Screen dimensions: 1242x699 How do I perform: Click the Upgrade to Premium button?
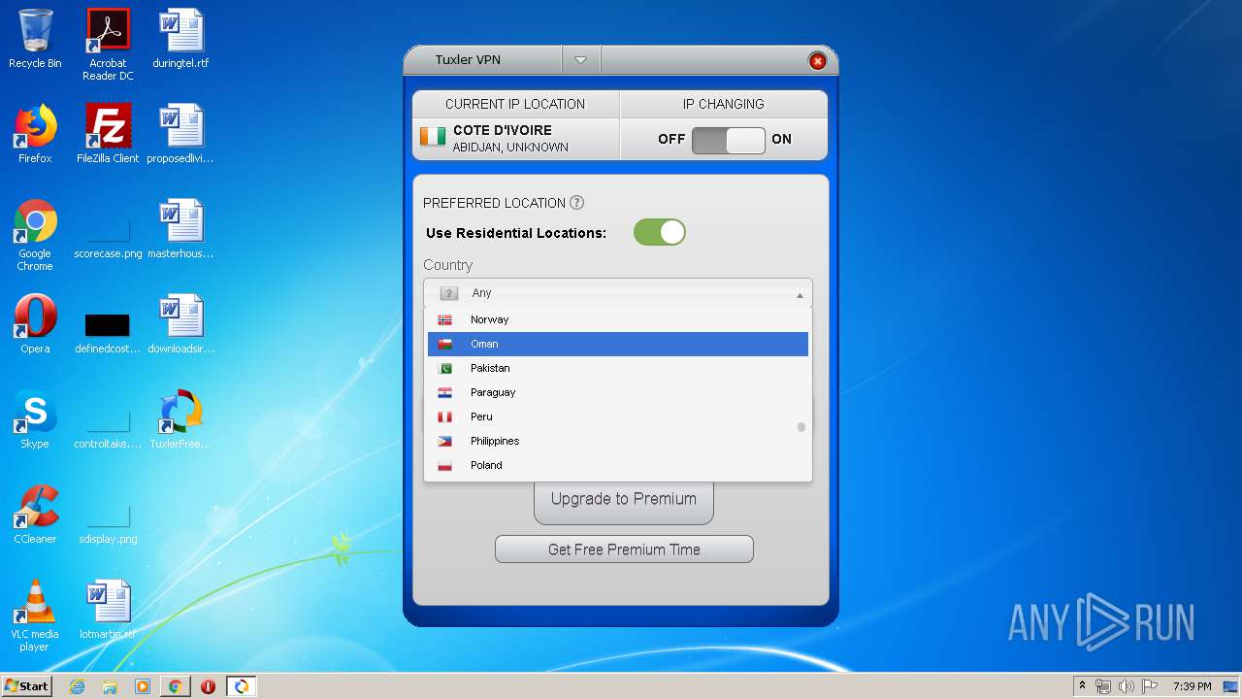(x=624, y=502)
